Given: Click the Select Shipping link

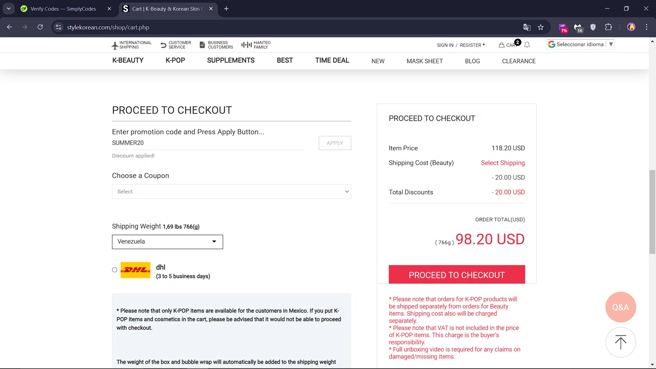Looking at the screenshot, I should pyautogui.click(x=502, y=163).
